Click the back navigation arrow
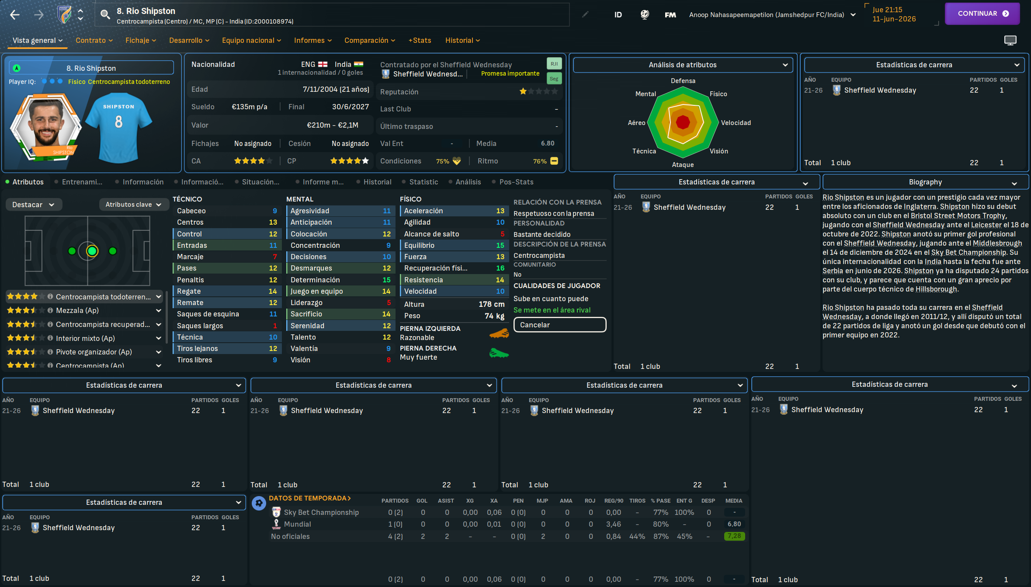 (15, 15)
